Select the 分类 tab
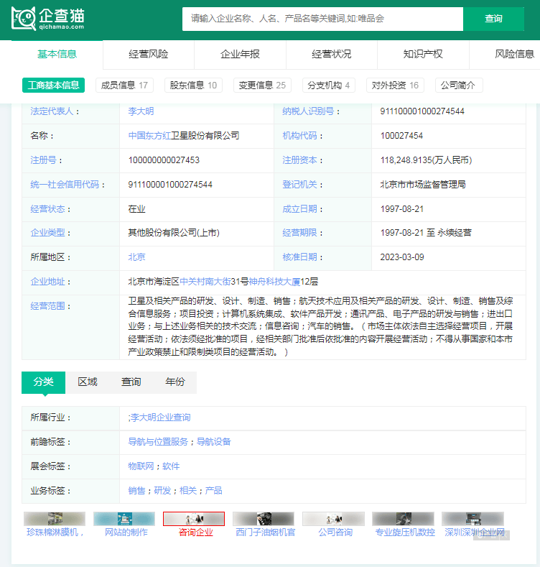 pos(43,382)
